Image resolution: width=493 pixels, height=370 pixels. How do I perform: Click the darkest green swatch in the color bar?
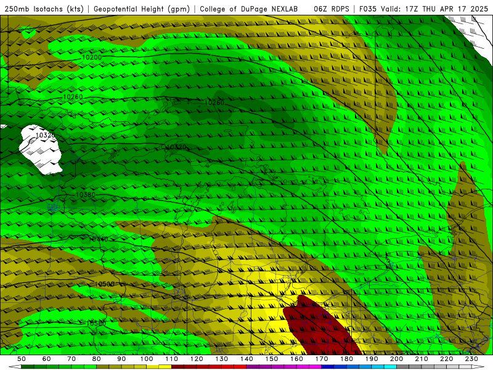click(28, 367)
